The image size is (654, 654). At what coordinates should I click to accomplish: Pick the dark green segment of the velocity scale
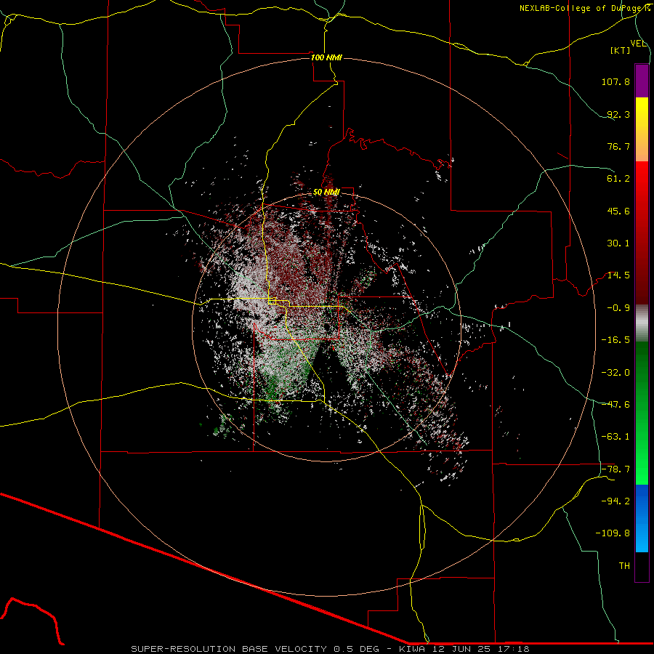[x=642, y=377]
